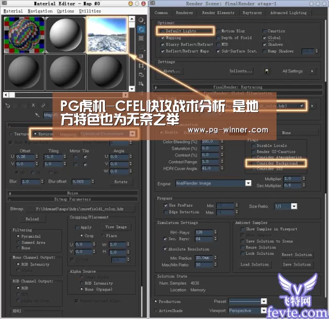329x319 pixels.
Task: Click the Reset Solution button
Action: (x=297, y=255)
